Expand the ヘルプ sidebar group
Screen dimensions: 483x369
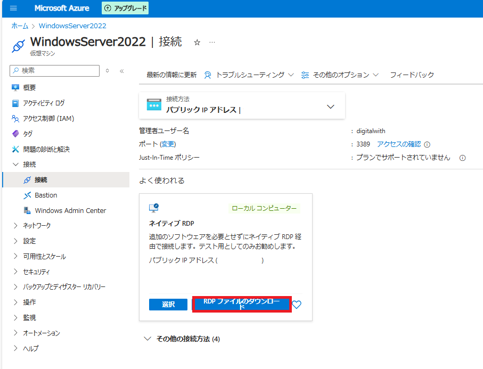click(16, 348)
